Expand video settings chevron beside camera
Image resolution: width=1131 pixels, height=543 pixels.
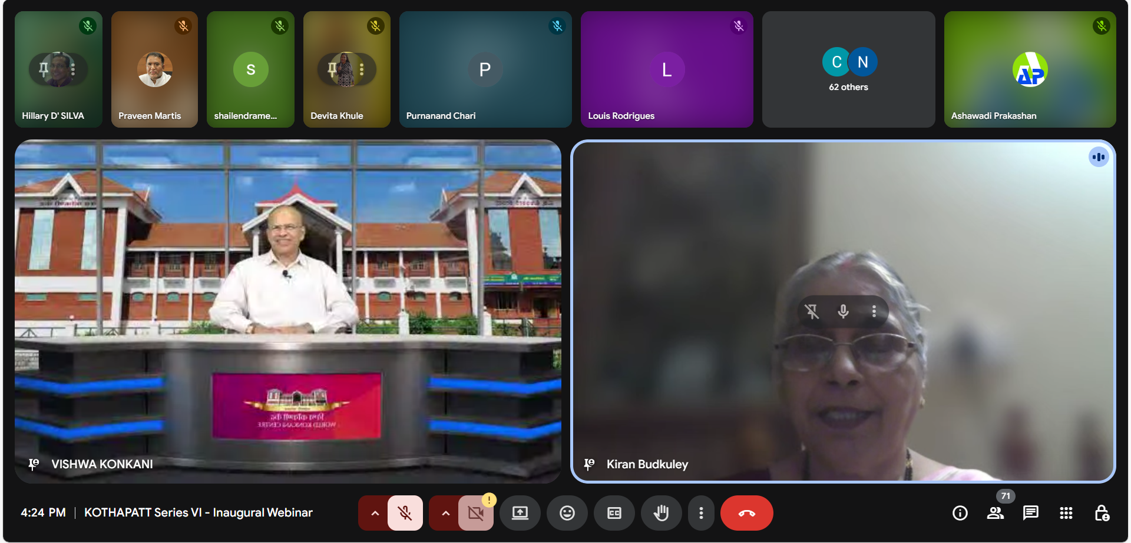pos(445,513)
